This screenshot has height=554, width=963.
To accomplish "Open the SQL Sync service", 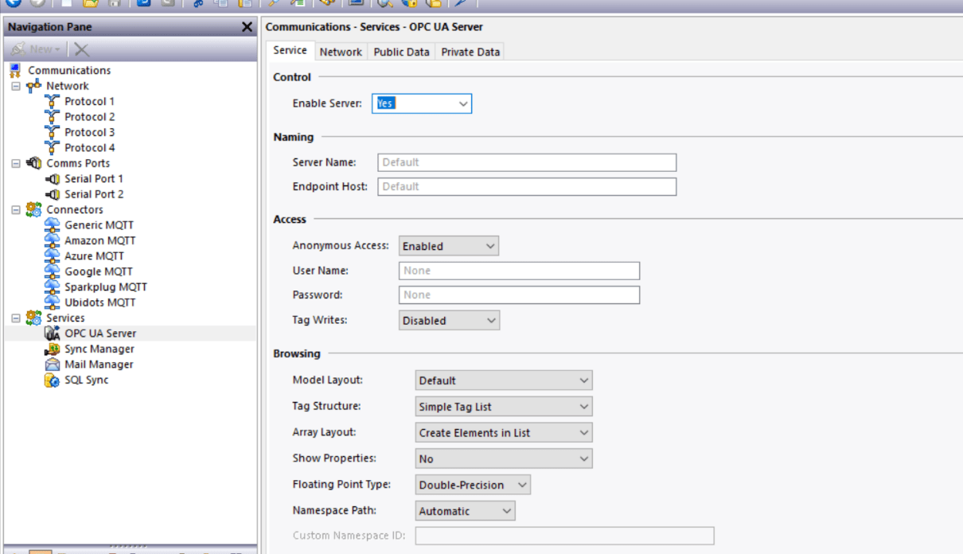I will [87, 380].
